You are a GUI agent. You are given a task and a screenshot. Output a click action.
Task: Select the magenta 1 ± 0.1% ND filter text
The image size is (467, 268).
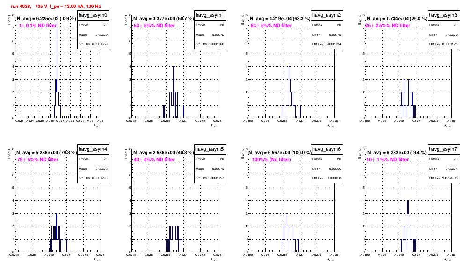(x=38, y=26)
